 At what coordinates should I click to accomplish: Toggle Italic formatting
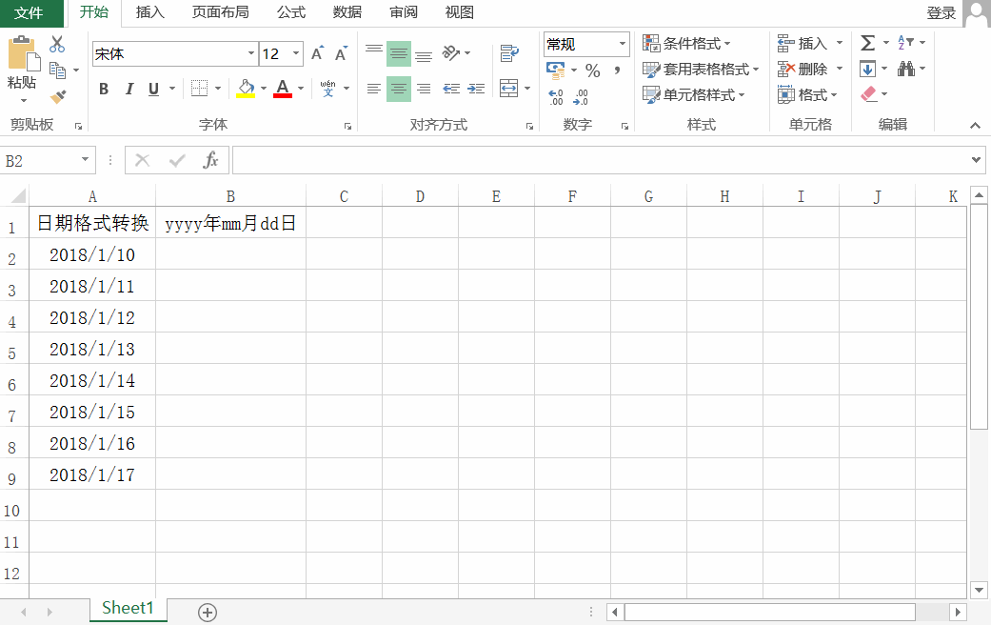pos(129,90)
